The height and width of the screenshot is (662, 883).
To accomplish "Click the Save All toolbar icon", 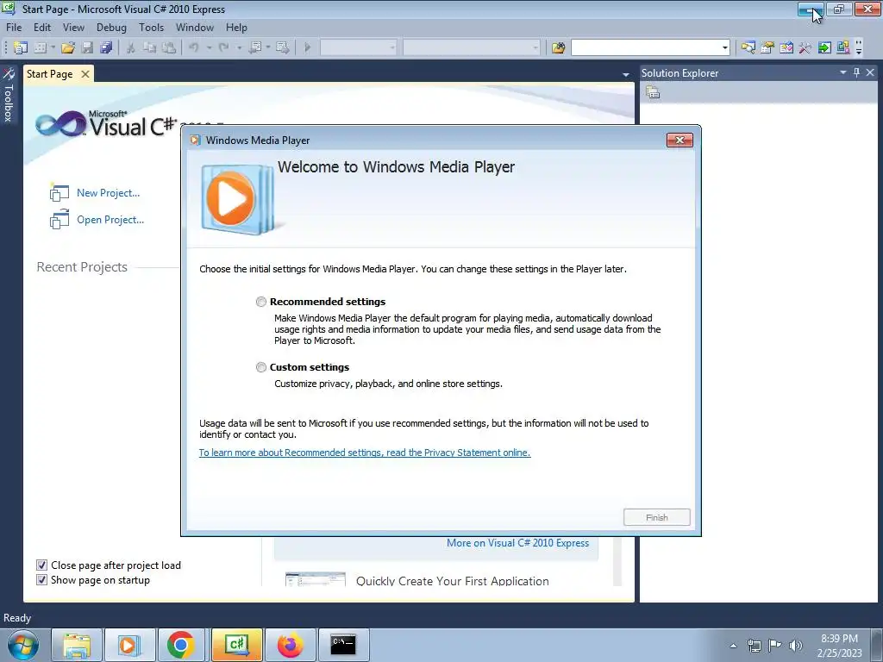I will (106, 48).
